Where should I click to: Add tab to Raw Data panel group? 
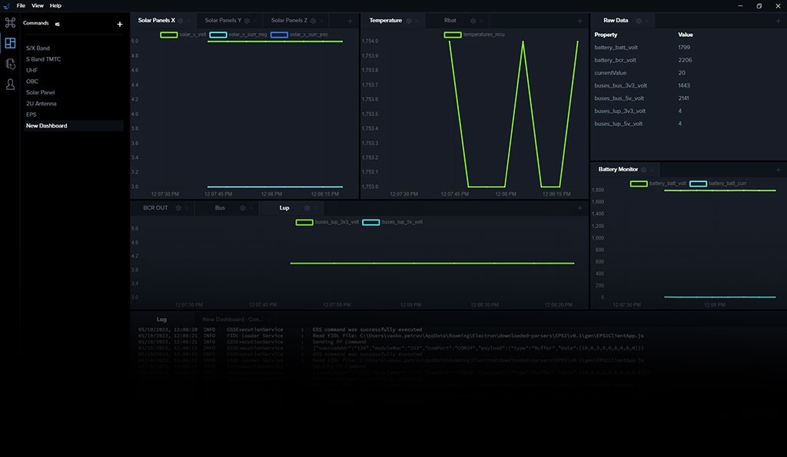tap(778, 21)
